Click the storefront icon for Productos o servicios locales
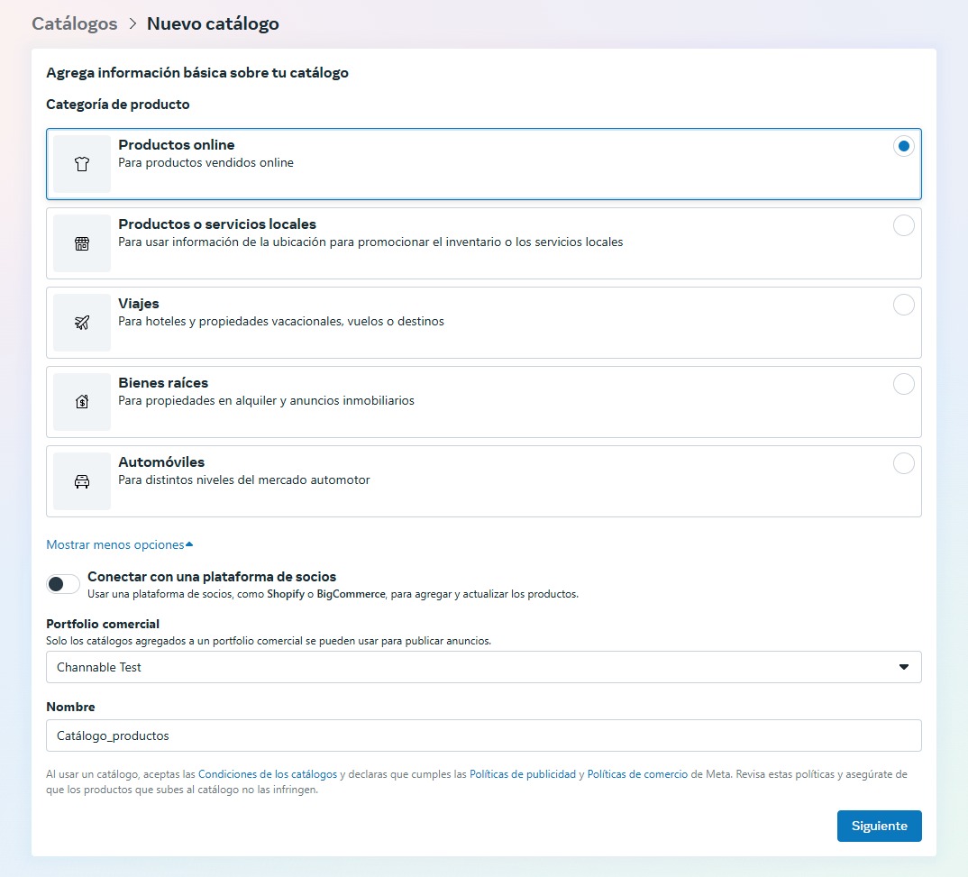The image size is (968, 877). [81, 243]
